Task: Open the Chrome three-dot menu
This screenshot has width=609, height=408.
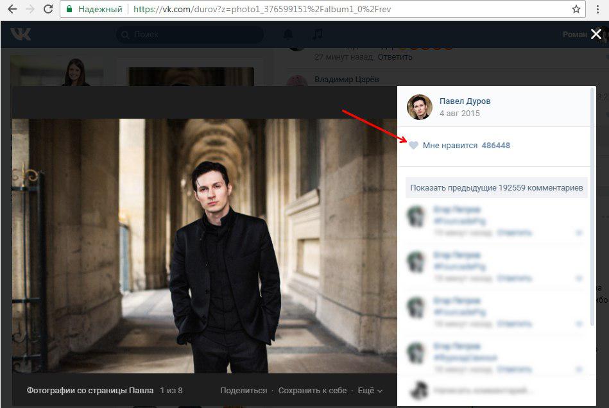Action: coord(597,10)
